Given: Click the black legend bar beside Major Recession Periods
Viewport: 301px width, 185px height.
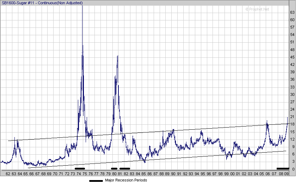Looking at the screenshot, I should coord(96,181).
